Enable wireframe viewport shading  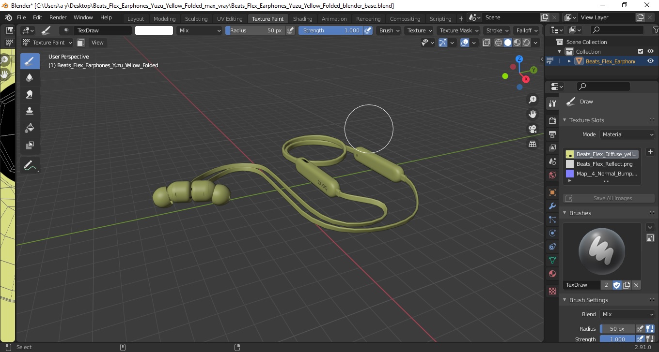[x=498, y=43]
